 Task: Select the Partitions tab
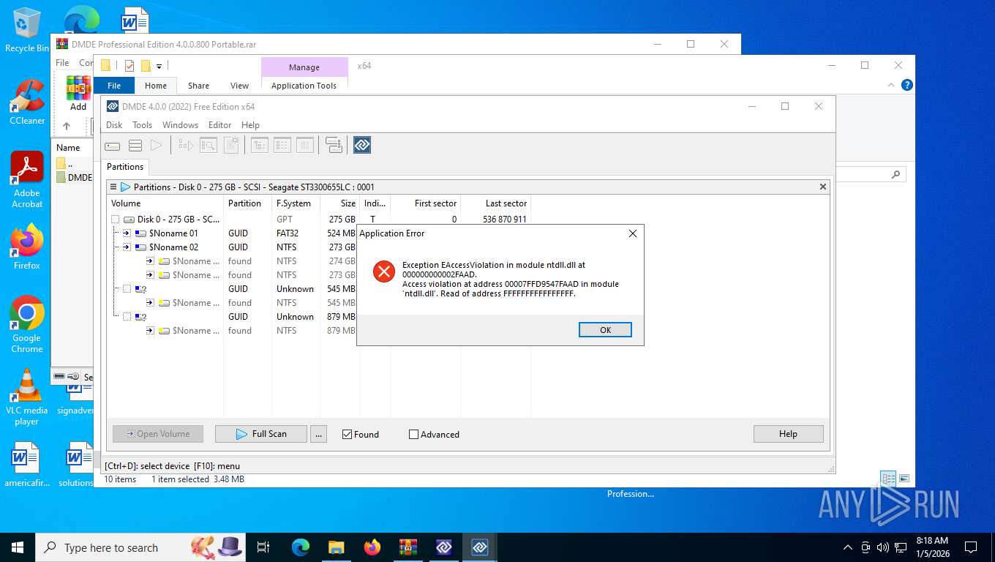[125, 167]
